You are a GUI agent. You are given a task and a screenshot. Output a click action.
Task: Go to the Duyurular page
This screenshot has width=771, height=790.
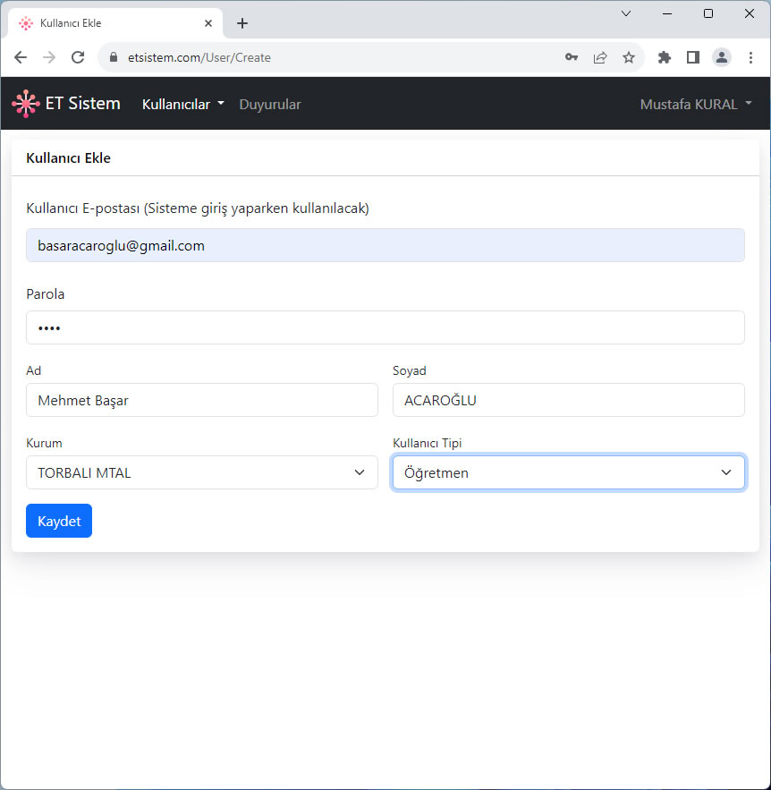coord(270,105)
